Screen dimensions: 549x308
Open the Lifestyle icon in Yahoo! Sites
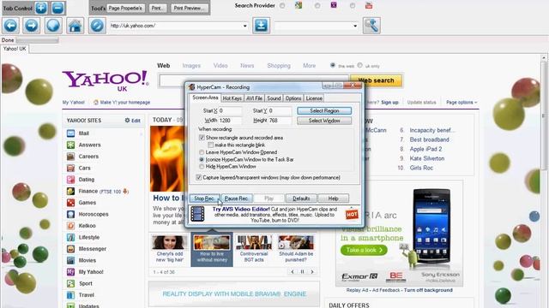point(70,237)
